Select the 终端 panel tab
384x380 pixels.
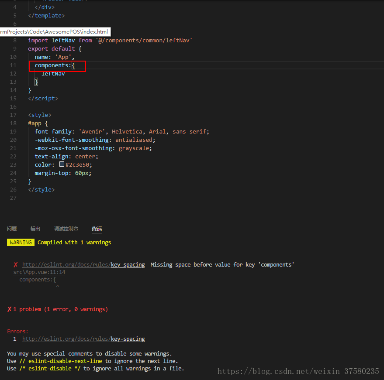click(x=97, y=229)
